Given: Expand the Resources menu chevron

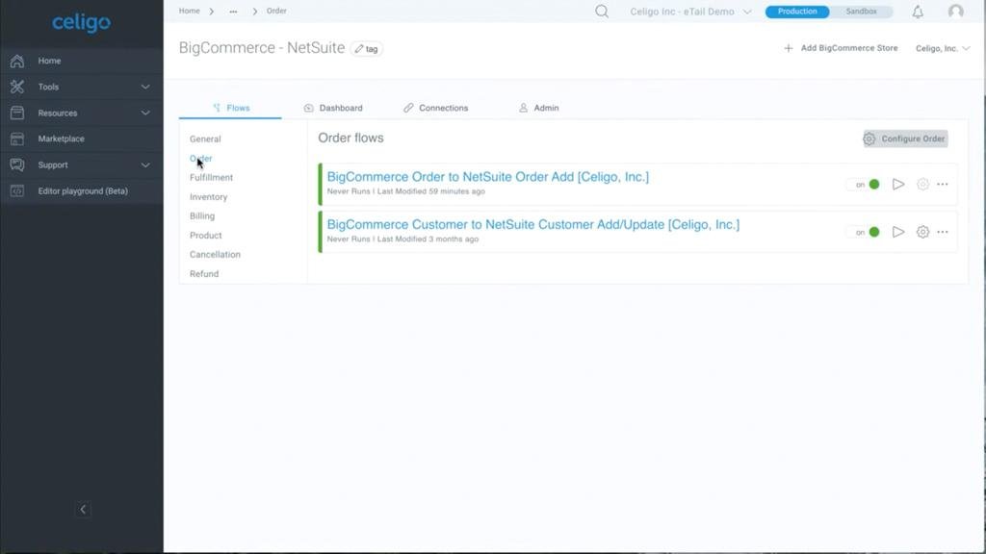Looking at the screenshot, I should click(145, 113).
